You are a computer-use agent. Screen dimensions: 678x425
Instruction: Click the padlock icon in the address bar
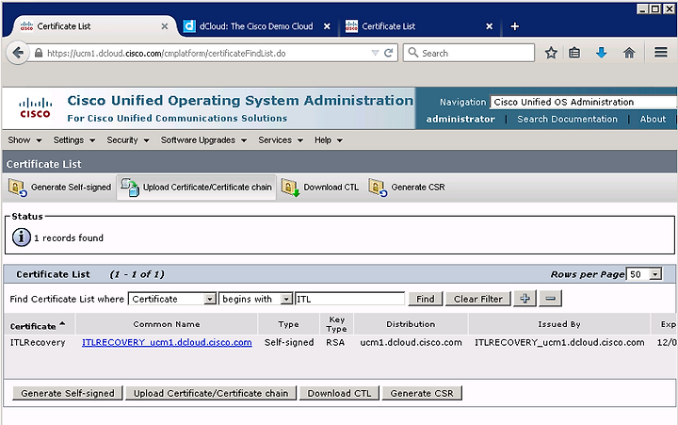(x=39, y=53)
